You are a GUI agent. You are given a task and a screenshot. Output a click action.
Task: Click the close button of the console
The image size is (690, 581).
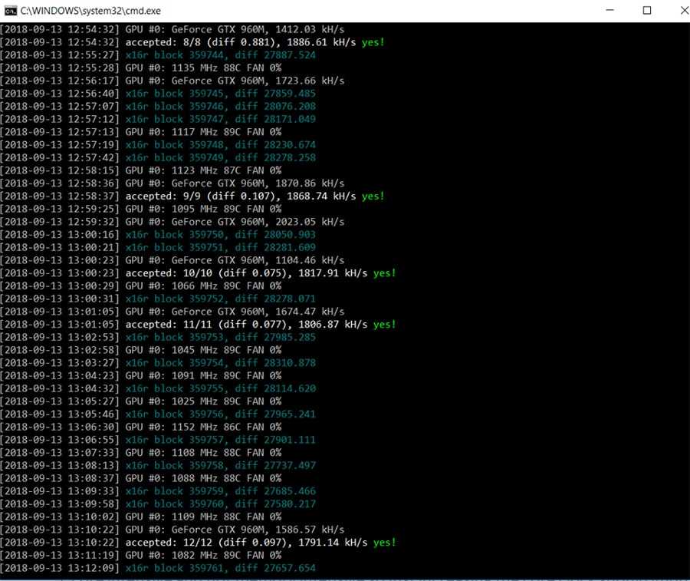(x=685, y=10)
